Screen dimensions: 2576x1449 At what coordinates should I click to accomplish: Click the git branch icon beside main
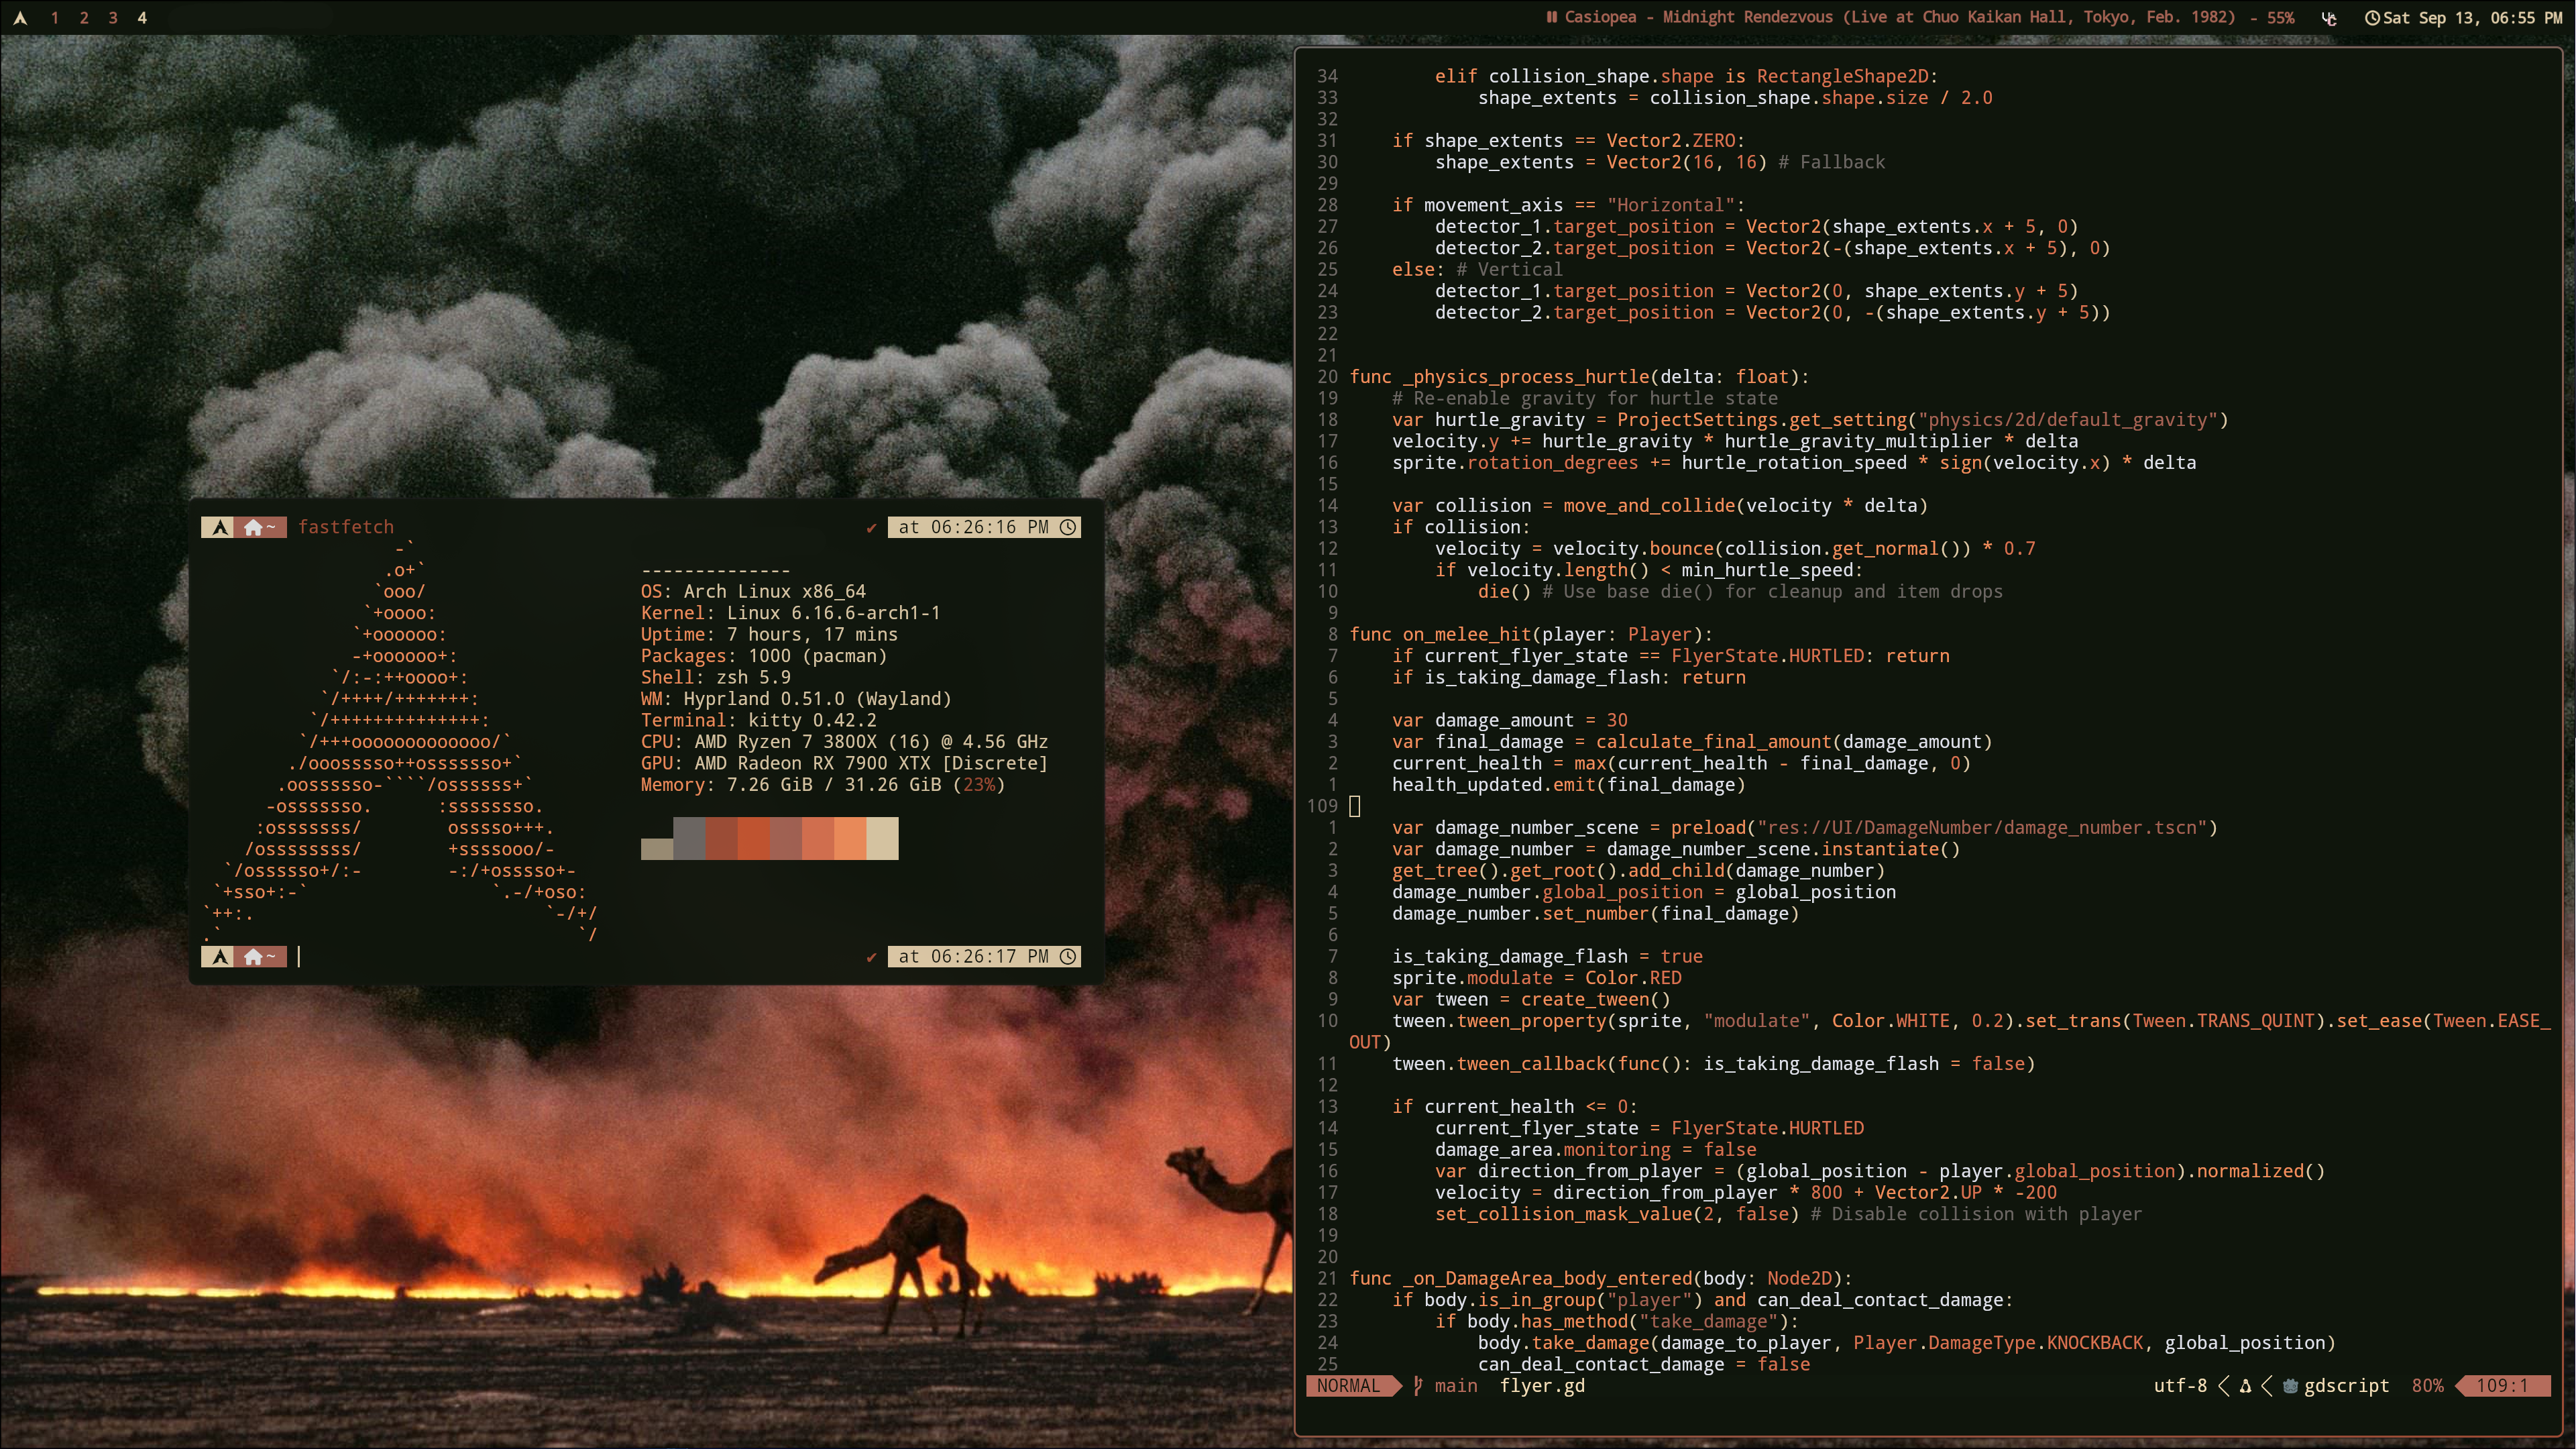pyautogui.click(x=1418, y=1386)
